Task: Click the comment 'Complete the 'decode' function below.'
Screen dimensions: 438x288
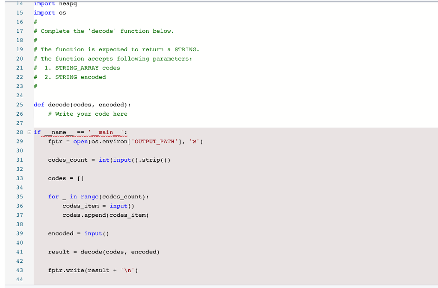Action: (x=104, y=31)
